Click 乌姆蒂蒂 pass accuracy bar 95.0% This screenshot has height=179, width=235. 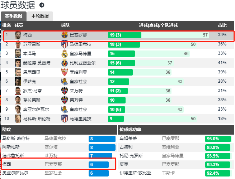tap(218, 139)
